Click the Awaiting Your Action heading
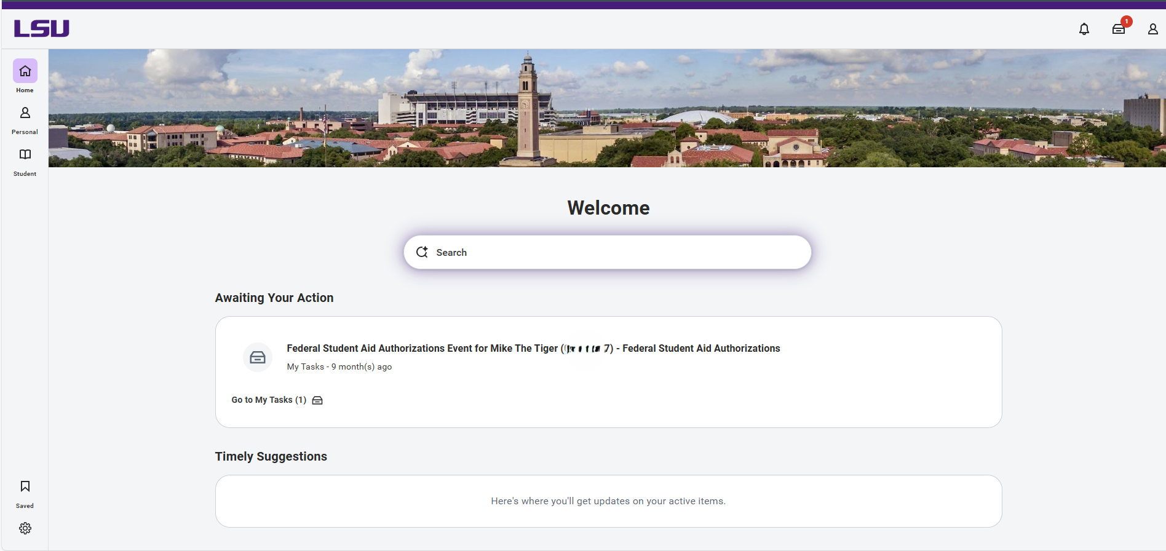Image resolution: width=1166 pixels, height=551 pixels. (x=274, y=298)
